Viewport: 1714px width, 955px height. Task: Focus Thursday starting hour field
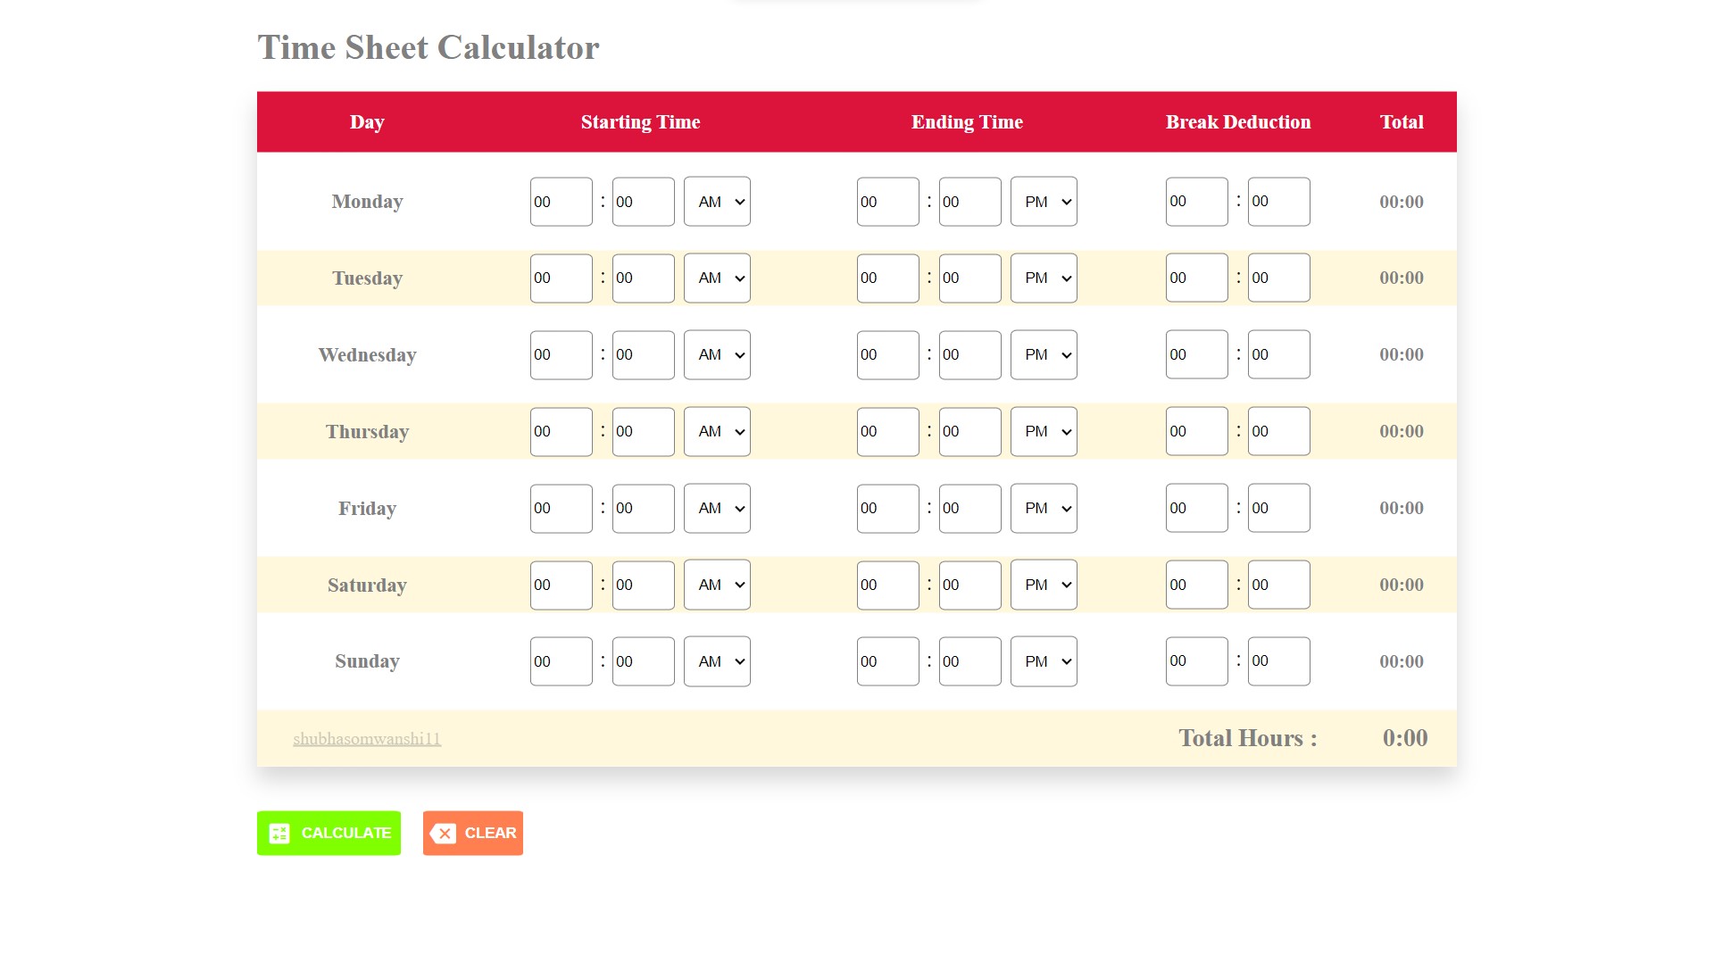pyautogui.click(x=562, y=432)
